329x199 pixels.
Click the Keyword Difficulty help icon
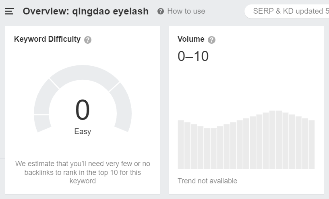point(88,40)
